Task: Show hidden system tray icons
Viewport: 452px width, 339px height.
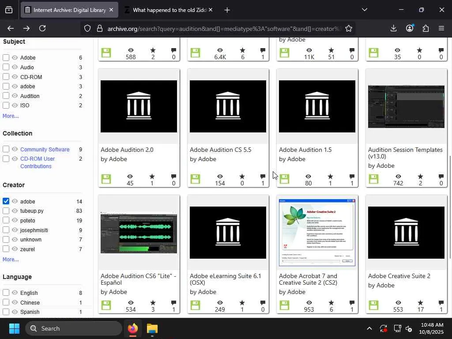Action: (x=369, y=328)
